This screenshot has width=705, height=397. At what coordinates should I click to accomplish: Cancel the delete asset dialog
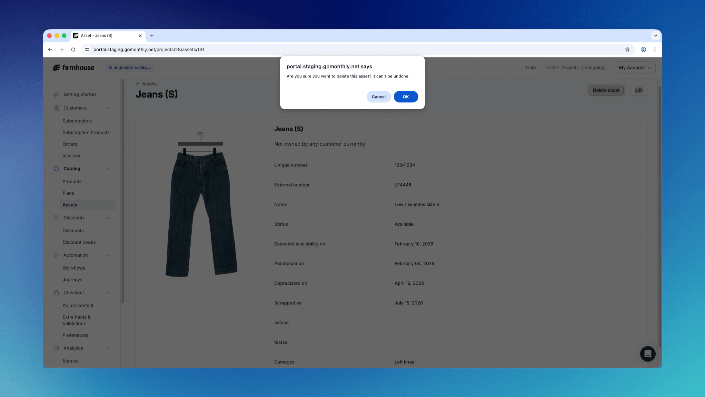click(379, 97)
